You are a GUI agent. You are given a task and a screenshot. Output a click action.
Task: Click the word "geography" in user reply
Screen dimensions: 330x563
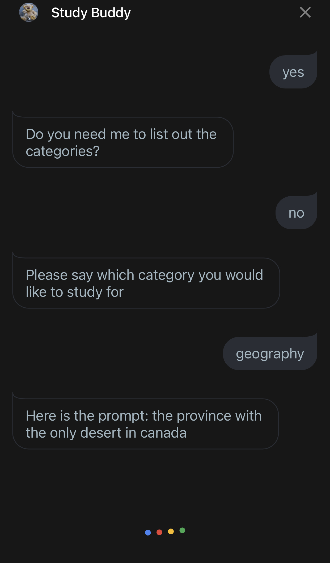click(x=270, y=354)
